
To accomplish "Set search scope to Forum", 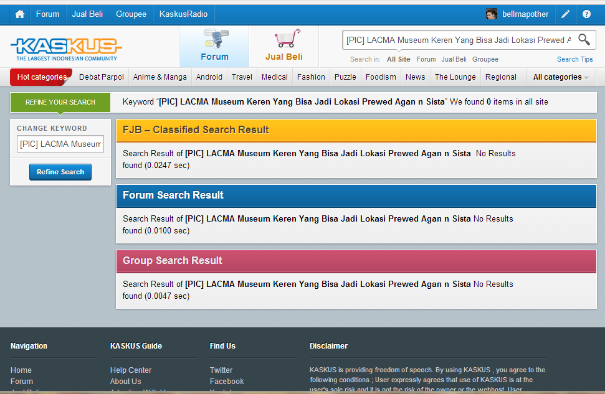I will pos(426,59).
